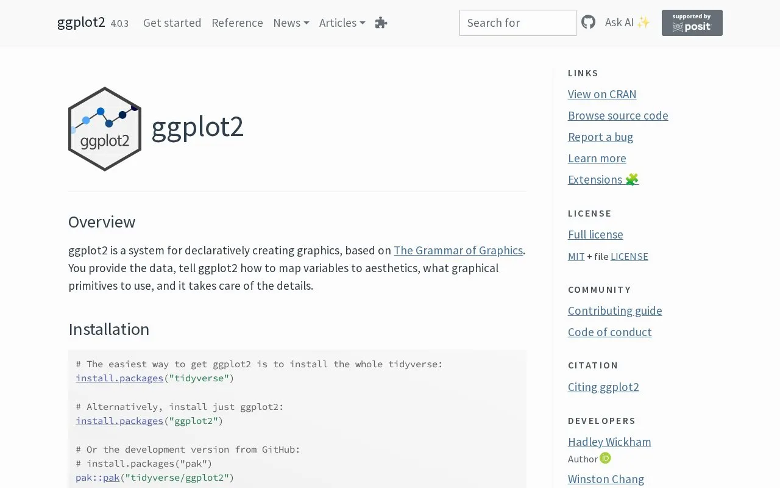This screenshot has width=780, height=488.
Task: Open Ask AI assistant
Action: pyautogui.click(x=627, y=23)
